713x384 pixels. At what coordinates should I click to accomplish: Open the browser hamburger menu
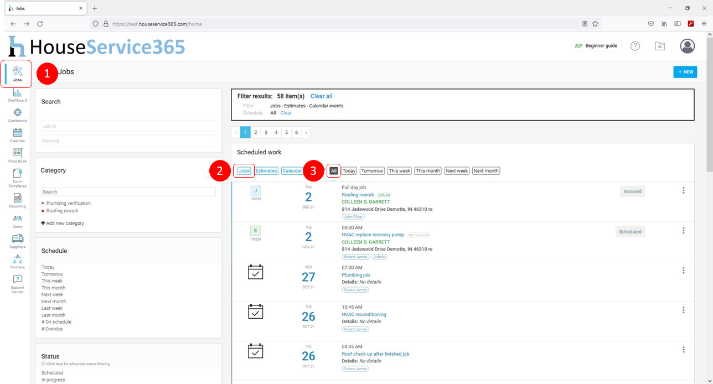[704, 24]
